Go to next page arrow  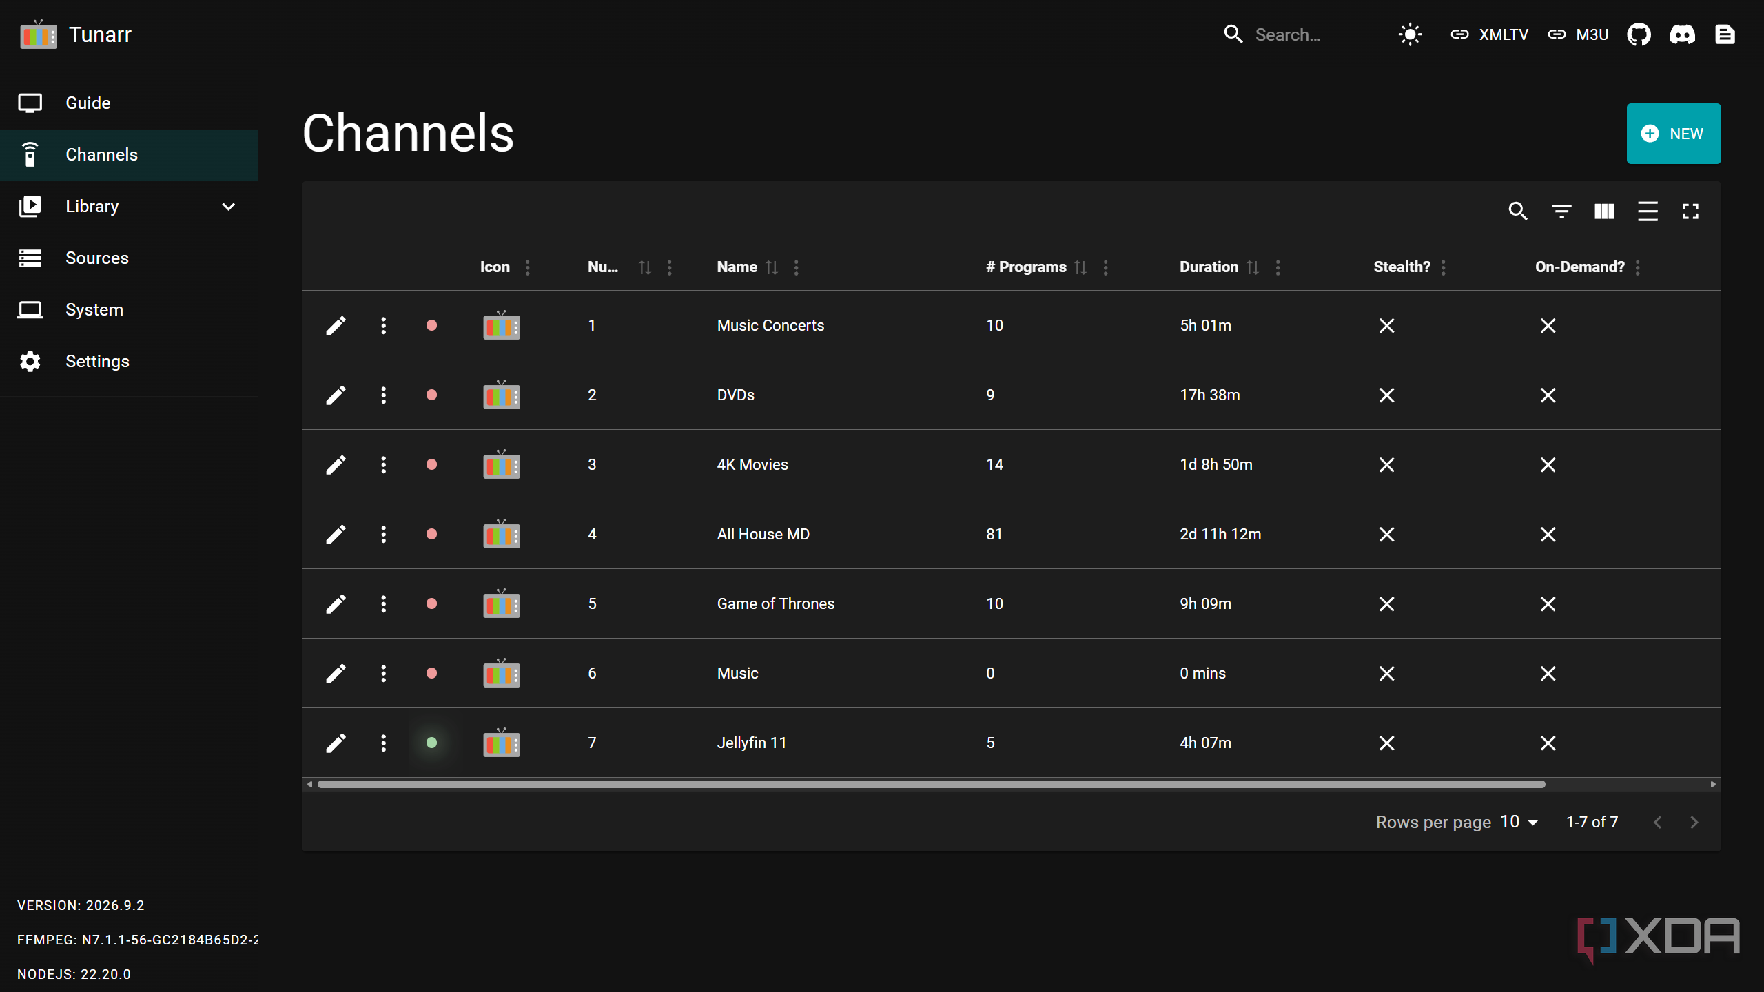point(1694,823)
